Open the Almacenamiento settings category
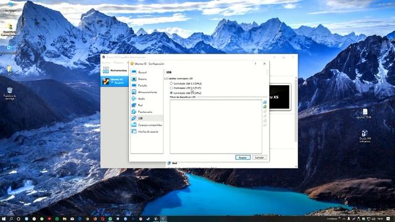The image size is (395, 222). coord(147,92)
